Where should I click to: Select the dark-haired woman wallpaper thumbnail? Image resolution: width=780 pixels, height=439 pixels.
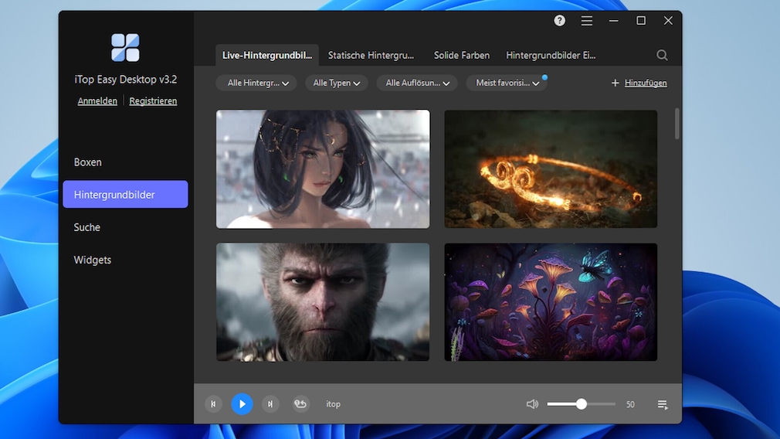tap(323, 169)
